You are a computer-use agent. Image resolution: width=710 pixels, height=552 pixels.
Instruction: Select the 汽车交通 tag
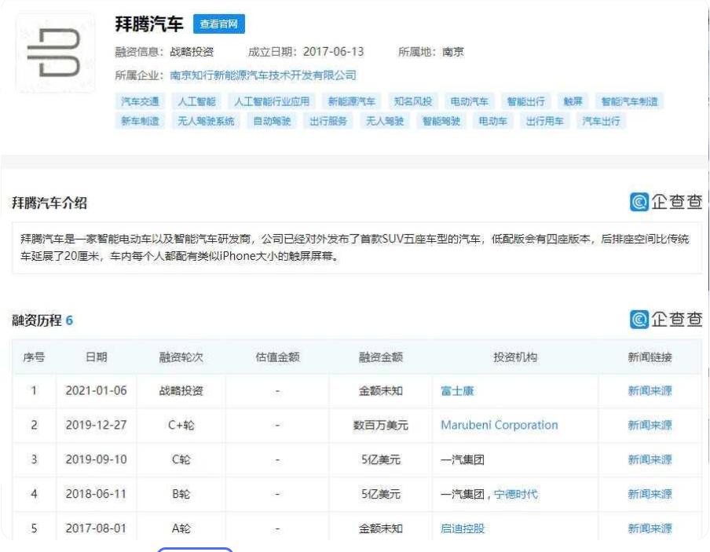(140, 101)
